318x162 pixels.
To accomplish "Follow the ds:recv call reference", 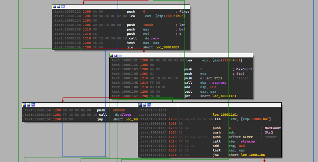I will [152, 38].
